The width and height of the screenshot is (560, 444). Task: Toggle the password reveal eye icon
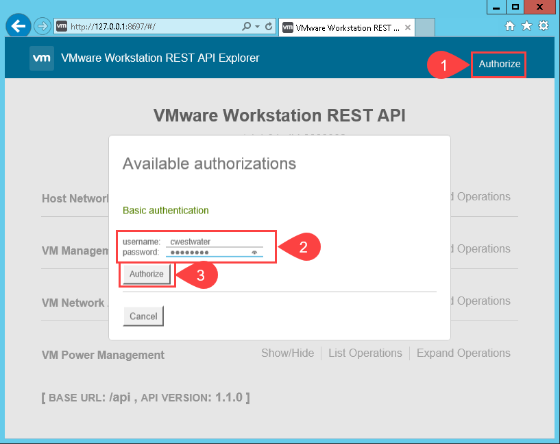[255, 253]
